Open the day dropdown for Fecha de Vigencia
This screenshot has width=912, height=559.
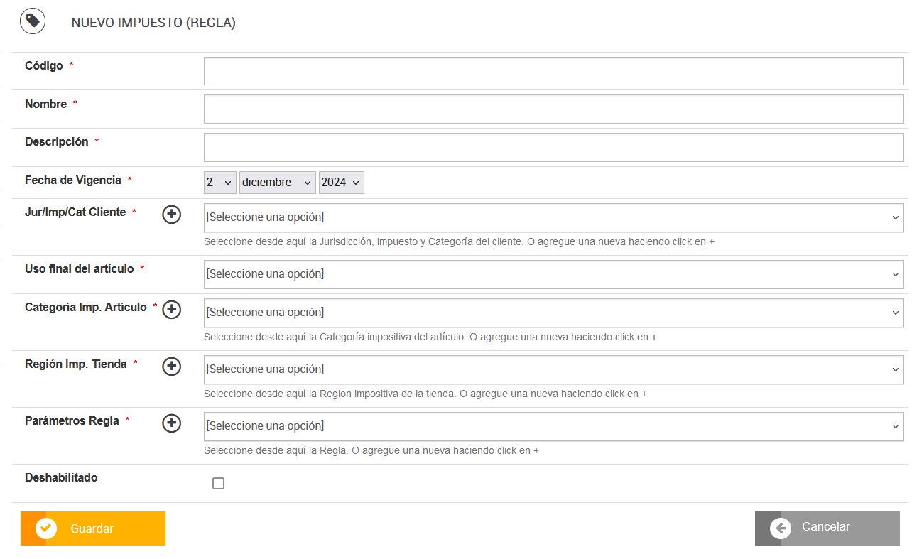[x=219, y=183]
